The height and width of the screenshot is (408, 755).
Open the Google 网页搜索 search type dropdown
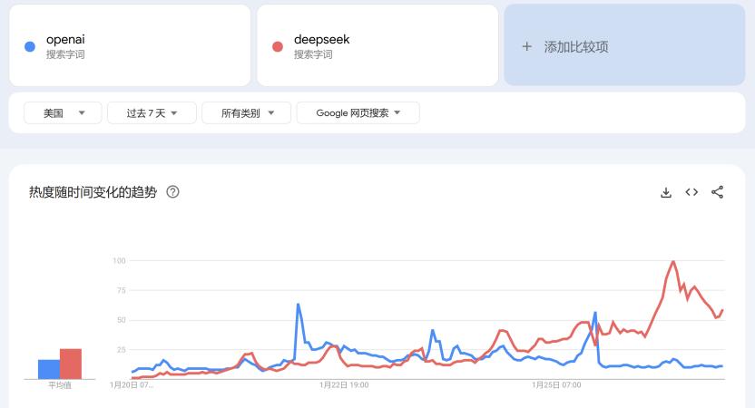tap(358, 113)
